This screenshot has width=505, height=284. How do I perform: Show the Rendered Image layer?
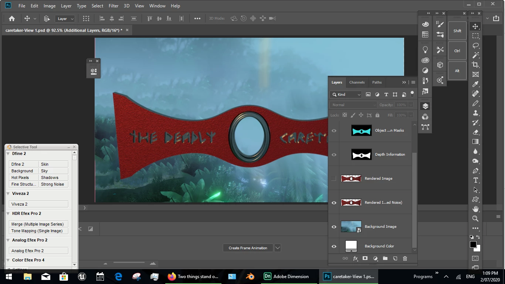coord(334,179)
